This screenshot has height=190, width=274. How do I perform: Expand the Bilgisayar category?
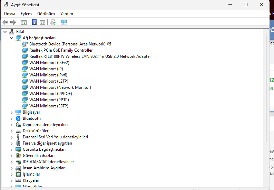tap(11, 113)
